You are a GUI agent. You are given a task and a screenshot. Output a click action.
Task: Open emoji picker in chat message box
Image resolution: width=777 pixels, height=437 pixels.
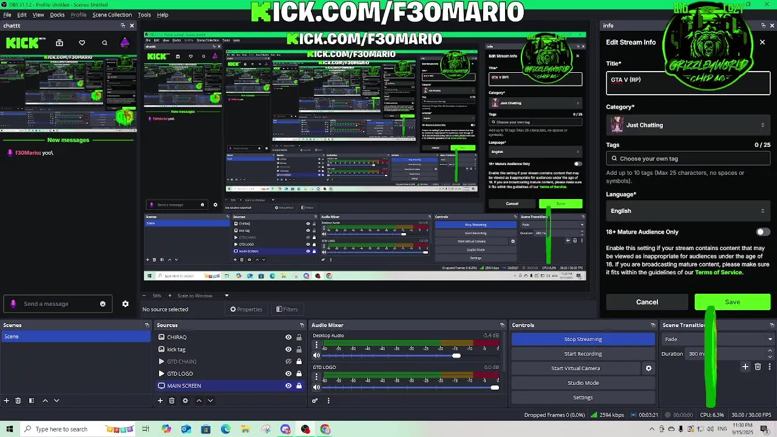click(x=103, y=304)
